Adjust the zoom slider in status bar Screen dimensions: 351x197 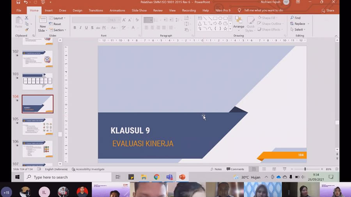click(x=305, y=169)
